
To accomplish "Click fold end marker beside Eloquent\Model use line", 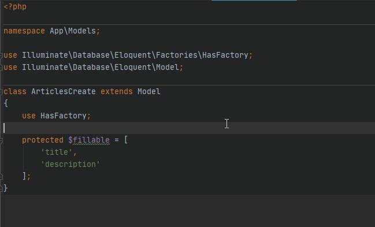I will tap(1, 68).
